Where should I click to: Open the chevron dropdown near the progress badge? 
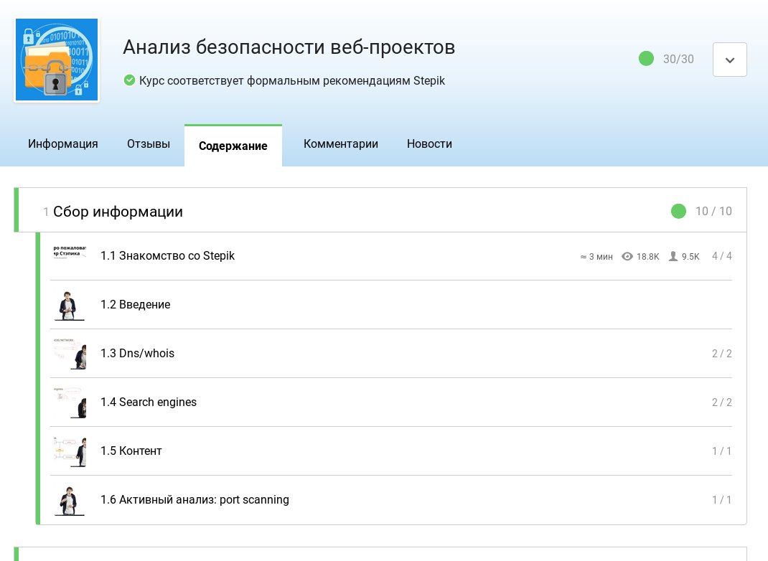pyautogui.click(x=730, y=60)
